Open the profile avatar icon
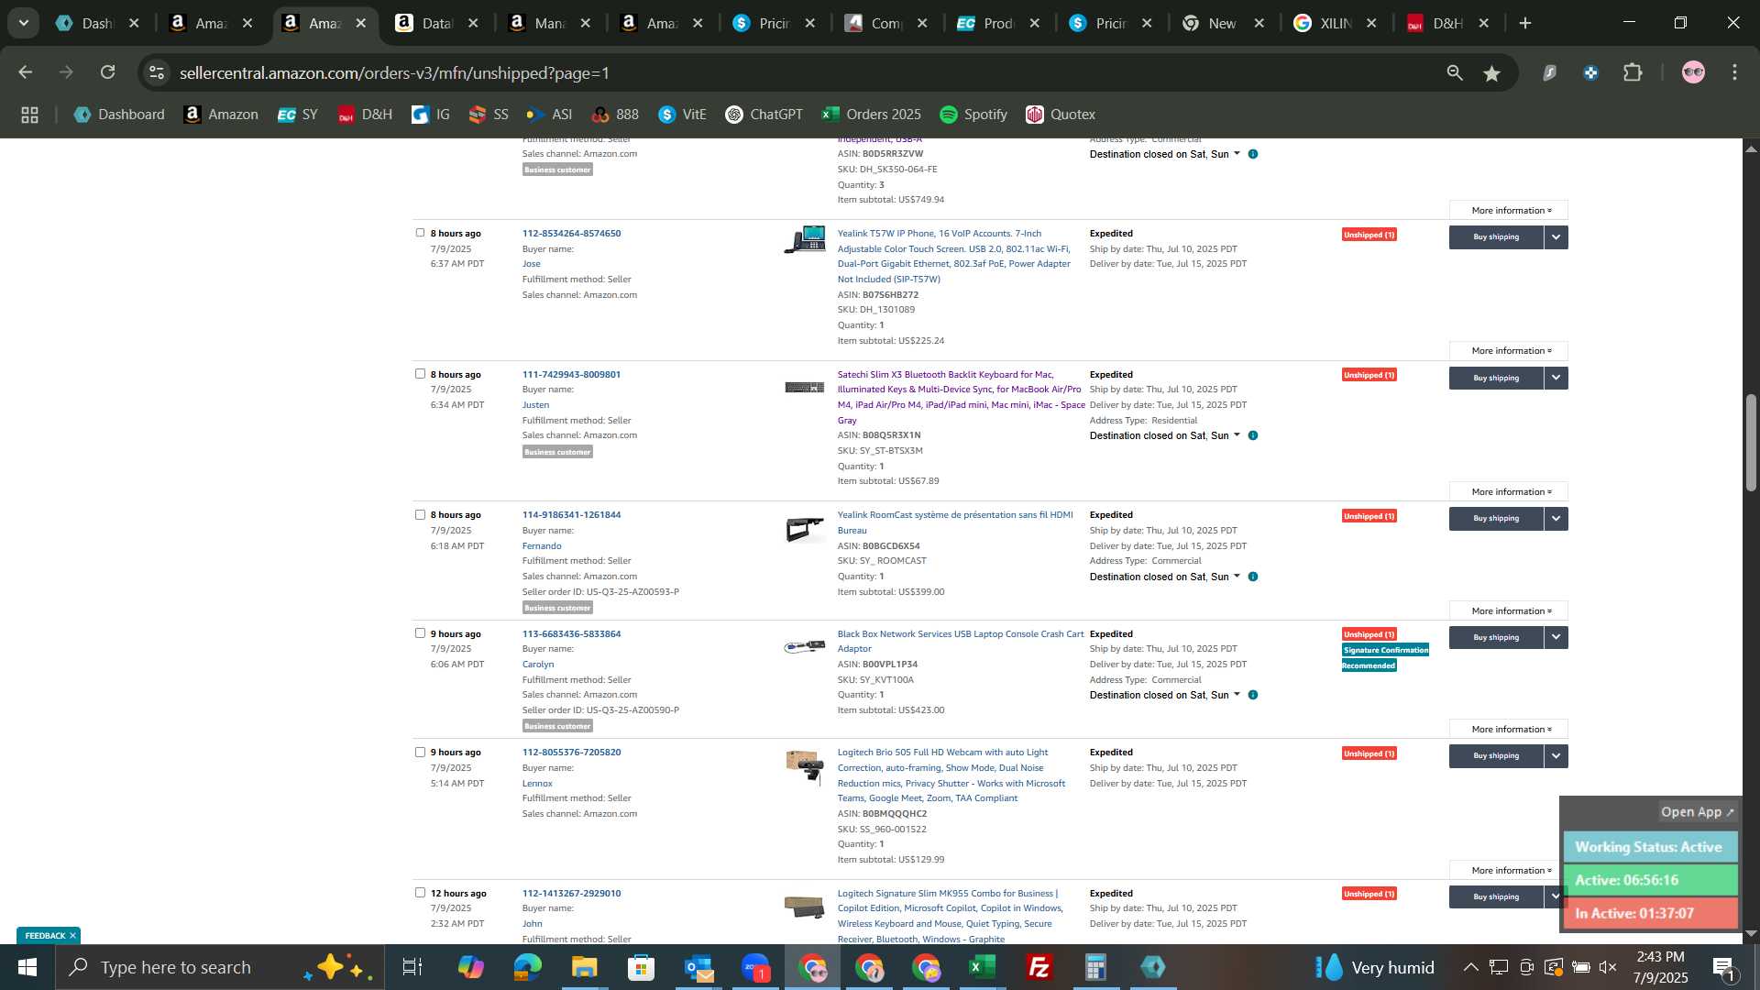 [x=1693, y=72]
